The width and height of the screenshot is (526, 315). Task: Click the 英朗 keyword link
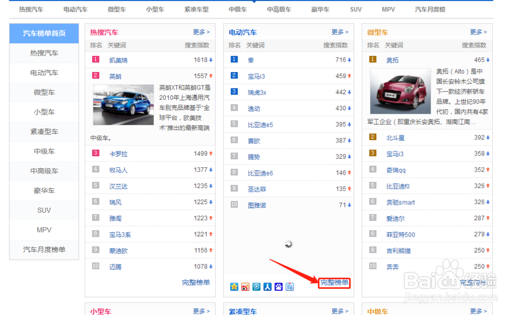click(115, 76)
